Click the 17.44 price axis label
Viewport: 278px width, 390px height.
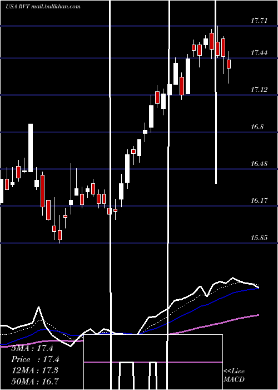click(259, 53)
